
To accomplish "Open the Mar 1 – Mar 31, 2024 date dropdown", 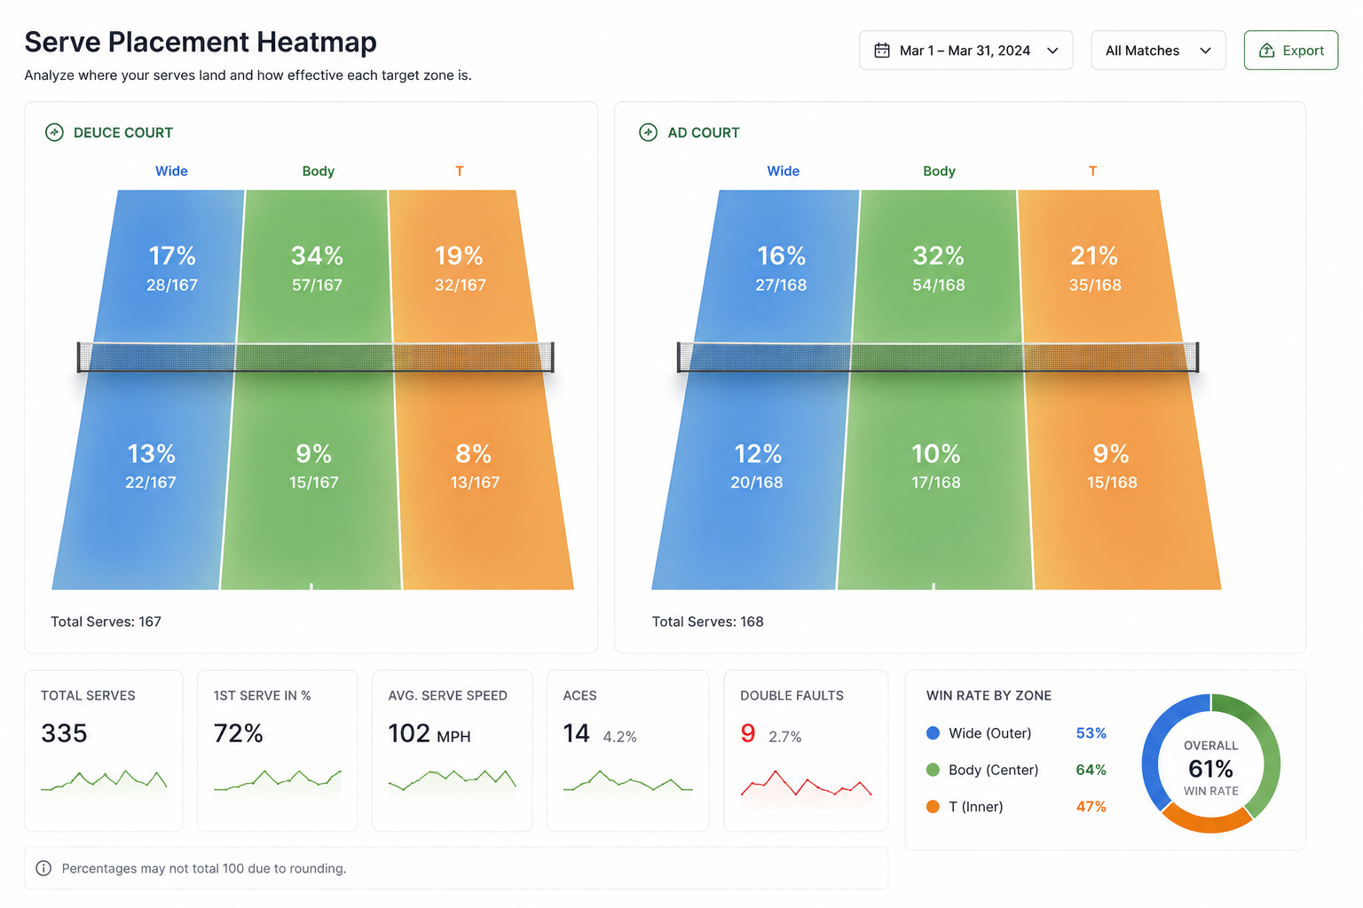I will [x=965, y=51].
